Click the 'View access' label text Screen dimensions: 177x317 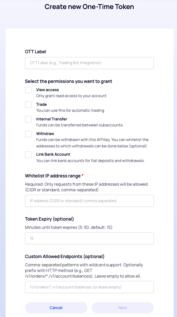tap(47, 90)
